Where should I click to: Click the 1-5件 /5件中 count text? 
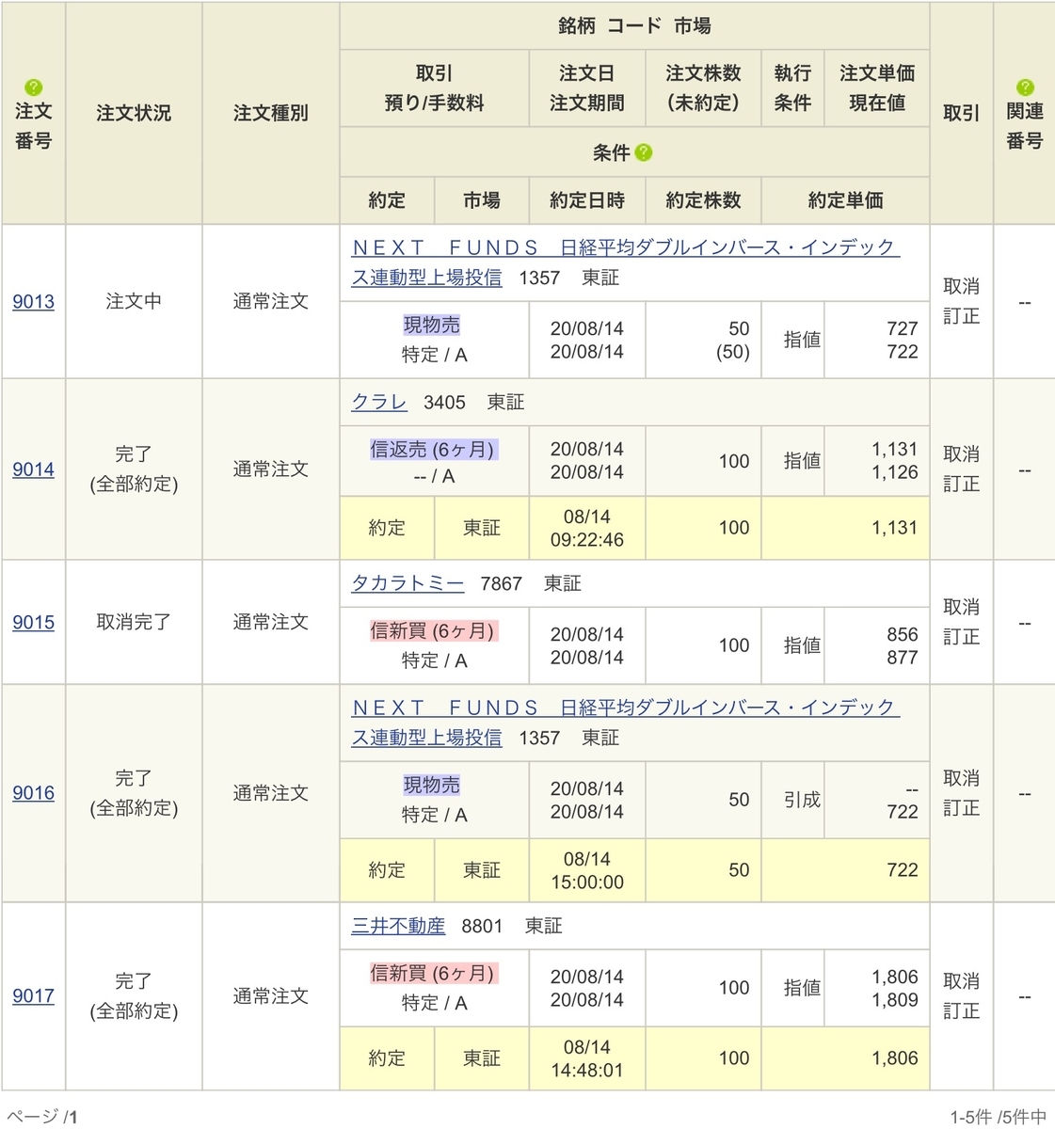998,1117
